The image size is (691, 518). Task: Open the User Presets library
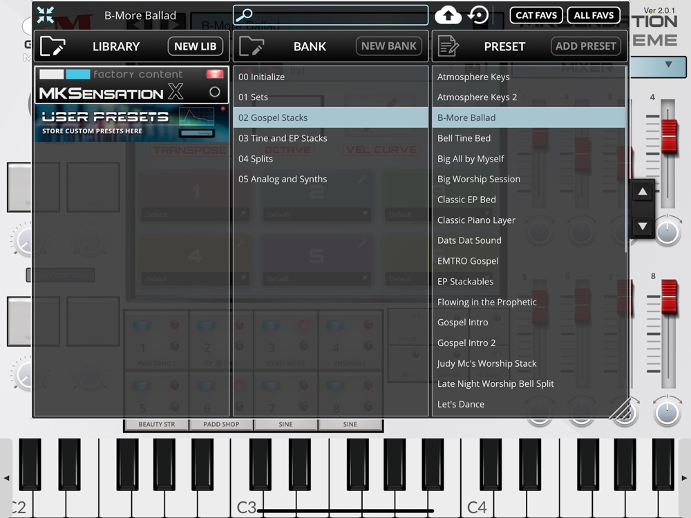pos(131,124)
